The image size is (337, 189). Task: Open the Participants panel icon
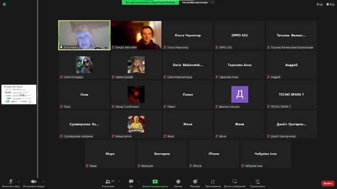(108, 182)
